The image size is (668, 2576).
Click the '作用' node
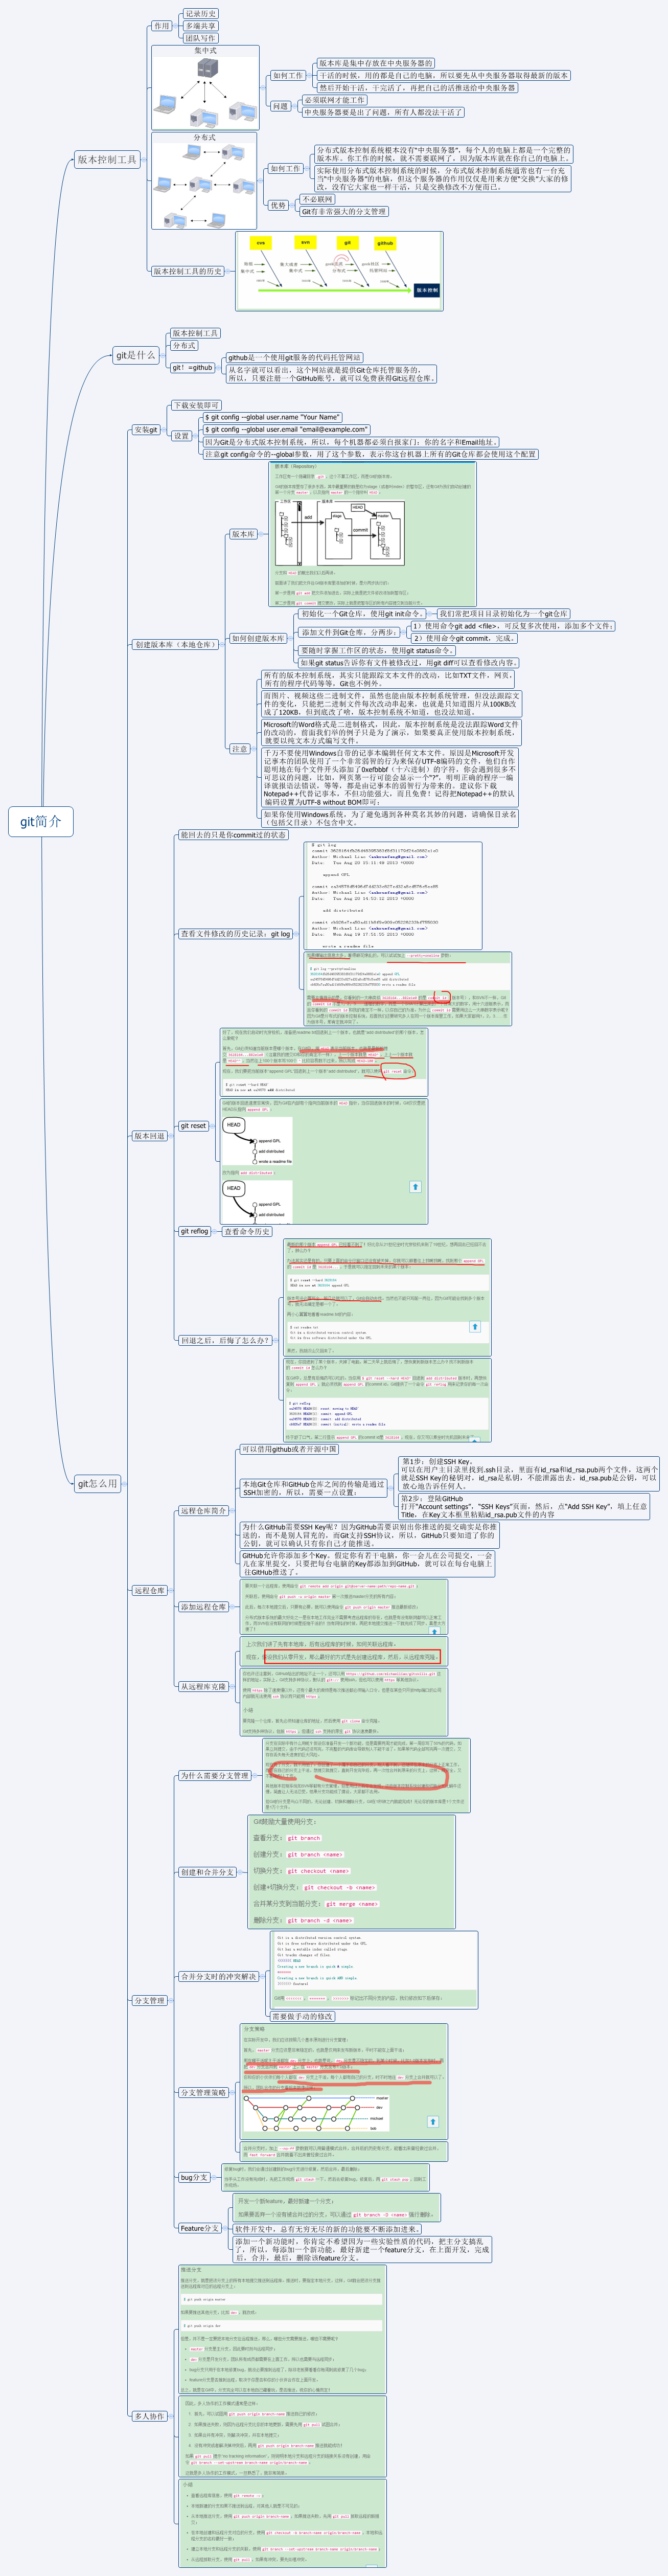pyautogui.click(x=161, y=26)
